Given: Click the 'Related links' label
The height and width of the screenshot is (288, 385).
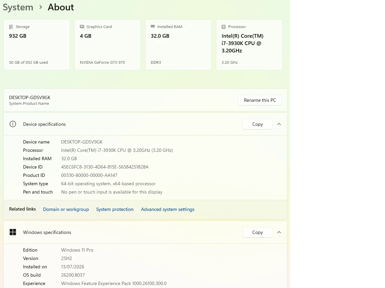Looking at the screenshot, I should coord(22,209).
